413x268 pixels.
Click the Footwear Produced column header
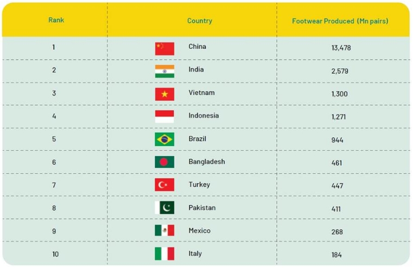click(x=340, y=21)
